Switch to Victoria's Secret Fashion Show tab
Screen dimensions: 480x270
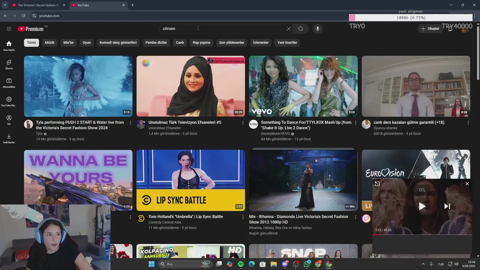coord(38,5)
